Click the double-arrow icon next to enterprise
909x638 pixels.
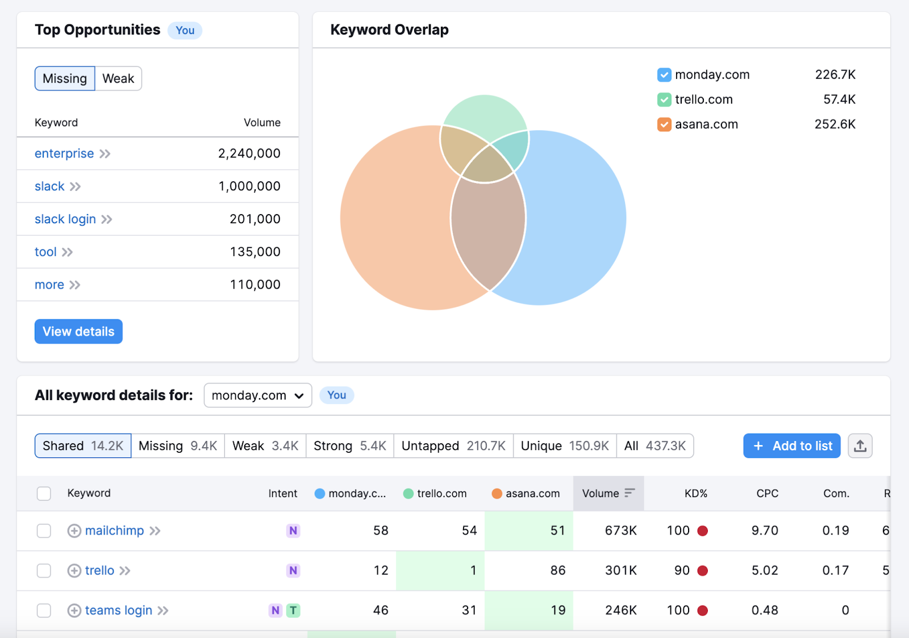106,153
